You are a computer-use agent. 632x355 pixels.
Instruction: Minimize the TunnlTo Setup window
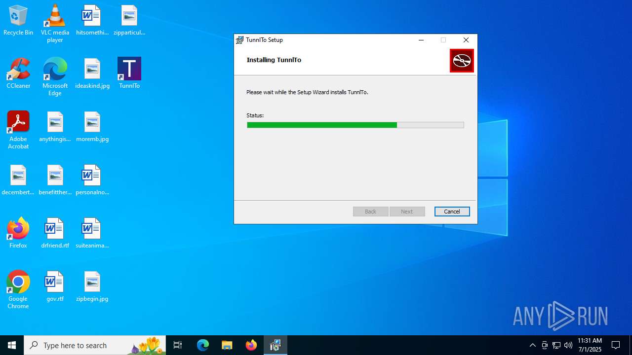click(421, 40)
